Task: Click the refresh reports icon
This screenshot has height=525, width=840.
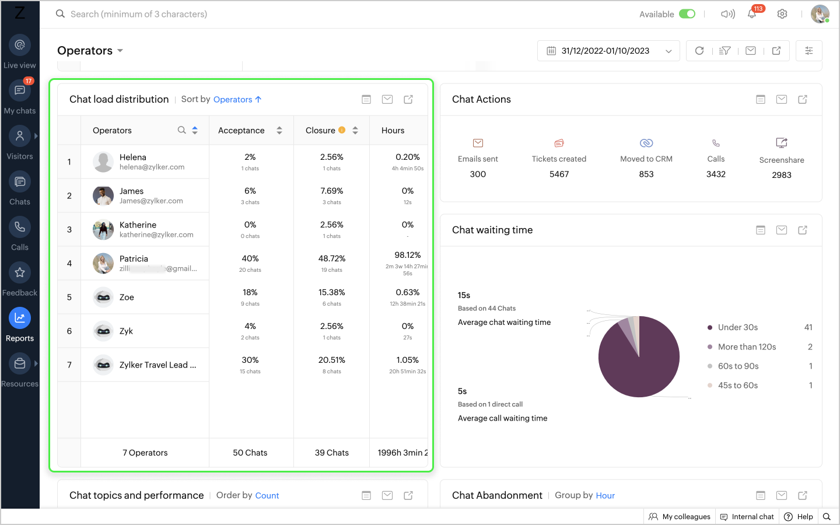Action: click(699, 51)
